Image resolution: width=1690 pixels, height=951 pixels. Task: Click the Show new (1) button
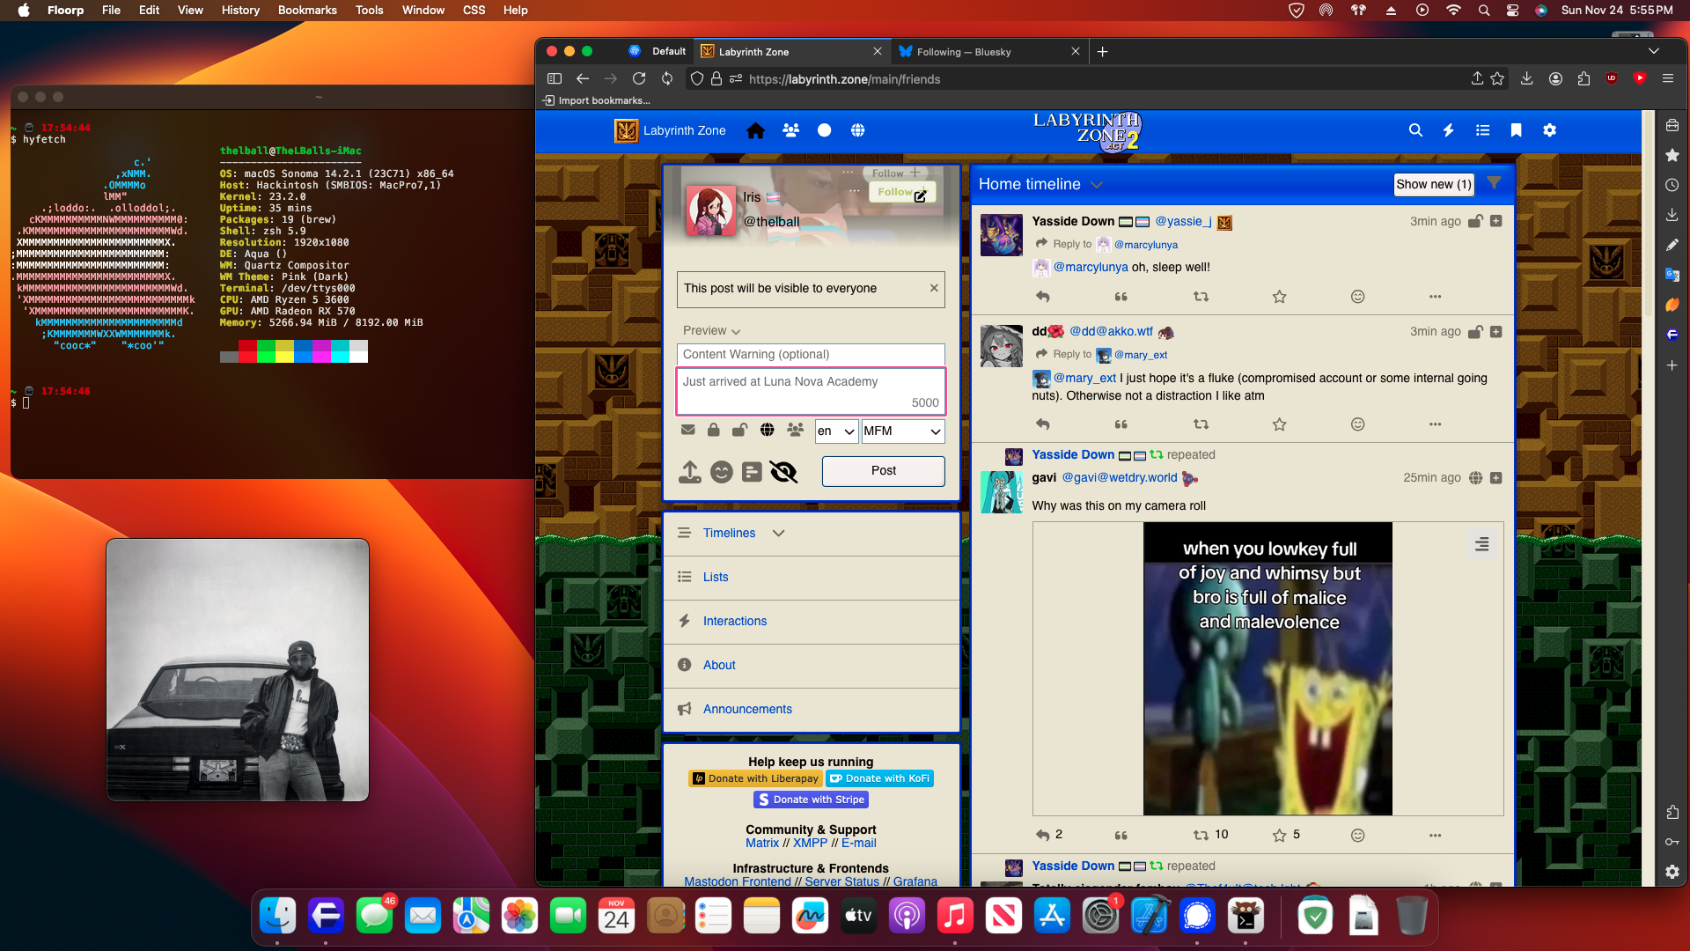point(1433,184)
